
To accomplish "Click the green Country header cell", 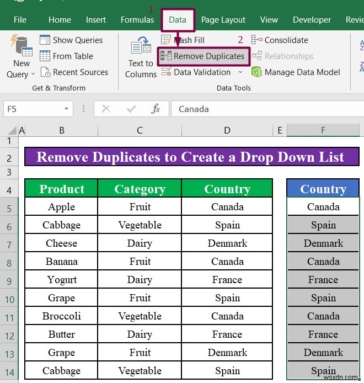I will coord(227,188).
